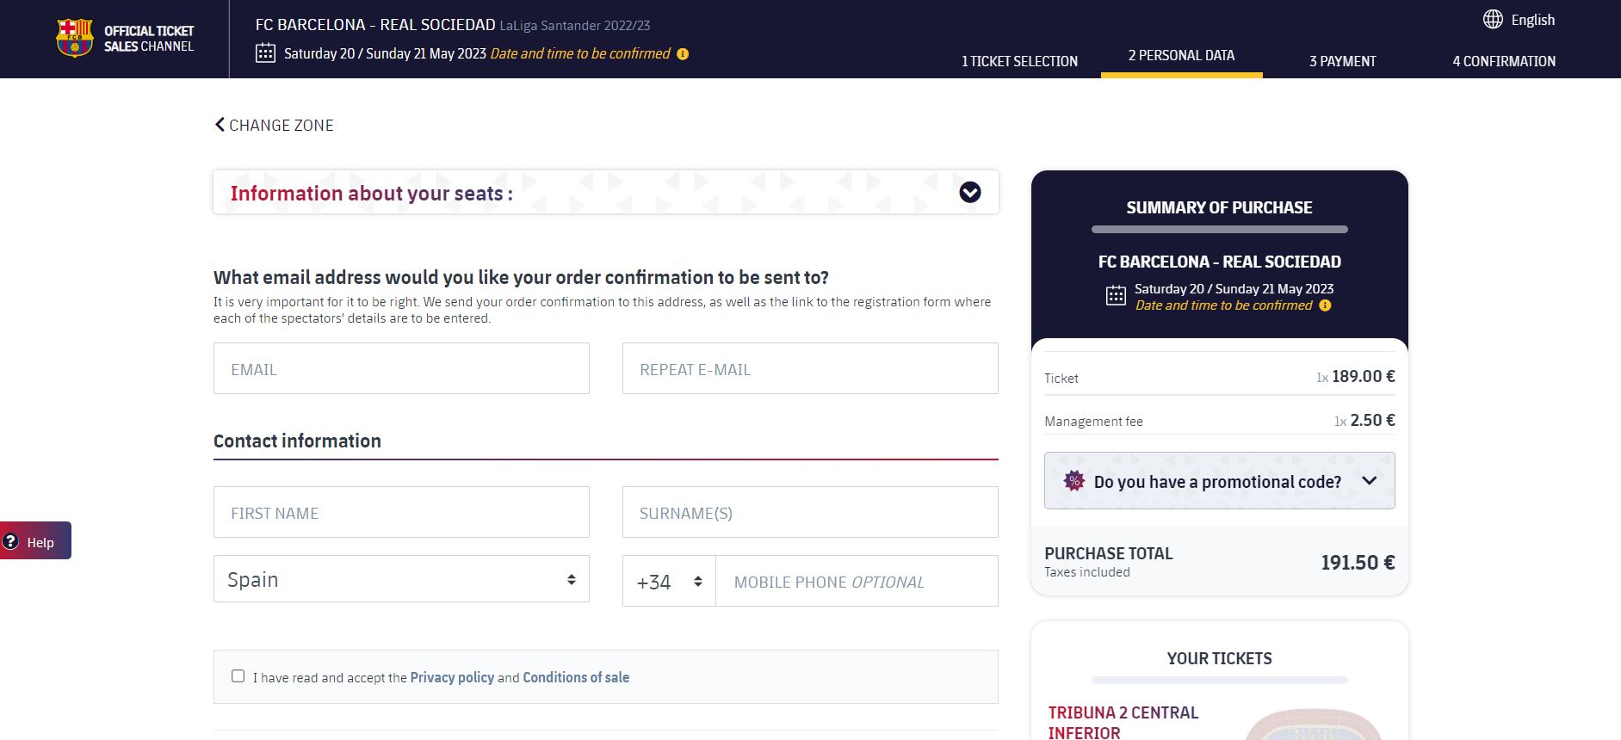Click calendar icon in purchase summary
The image size is (1621, 740).
(1116, 296)
